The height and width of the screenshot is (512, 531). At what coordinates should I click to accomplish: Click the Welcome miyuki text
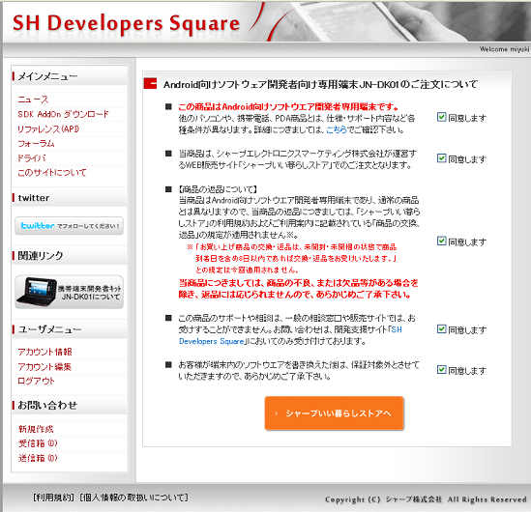tap(504, 49)
